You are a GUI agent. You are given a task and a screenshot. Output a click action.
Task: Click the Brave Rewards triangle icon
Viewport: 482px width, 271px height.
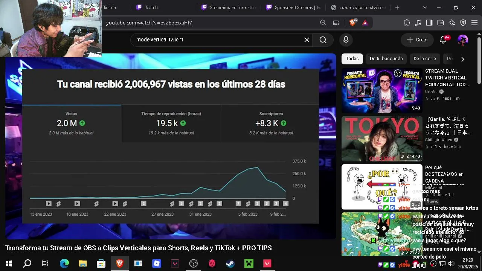point(365,23)
